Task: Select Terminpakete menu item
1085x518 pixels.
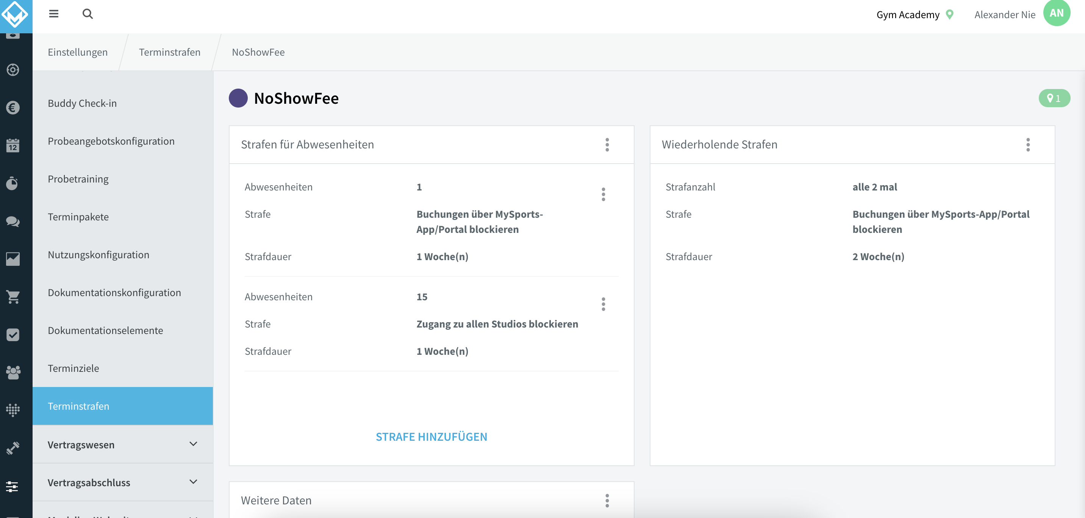Action: coord(123,217)
